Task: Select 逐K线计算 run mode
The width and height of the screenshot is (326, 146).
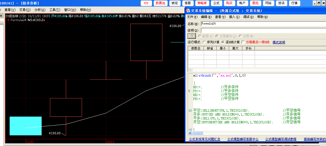Action: [x=223, y=42]
